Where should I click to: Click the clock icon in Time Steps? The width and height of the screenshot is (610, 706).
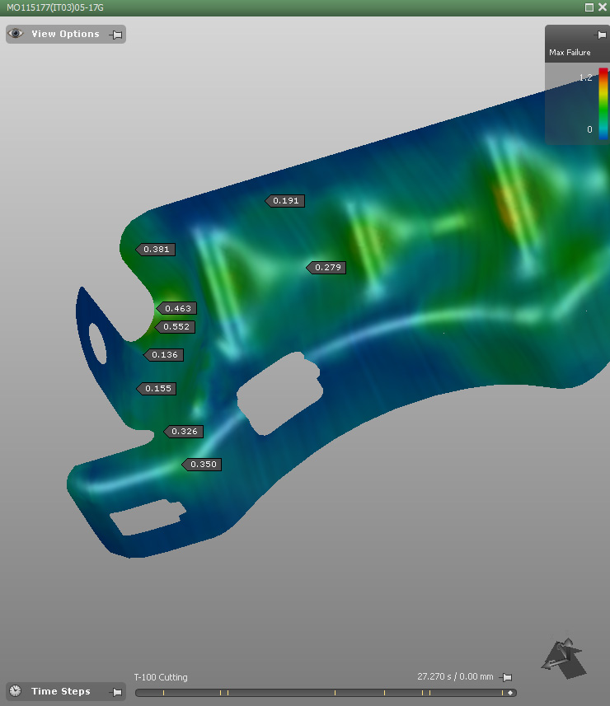pyautogui.click(x=16, y=690)
